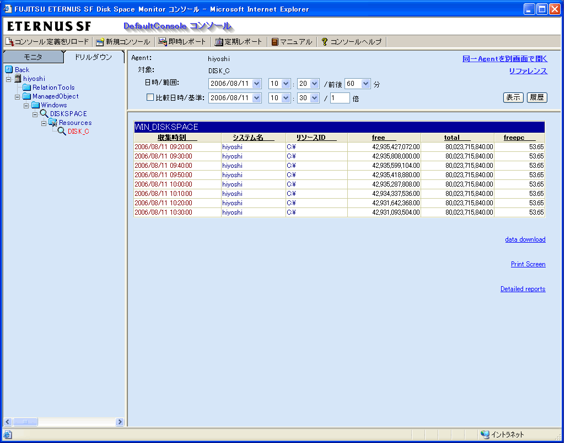Screen dimensions: 565x443
Task: Collapse the DISKSPACE tree node
Action: coord(35,114)
